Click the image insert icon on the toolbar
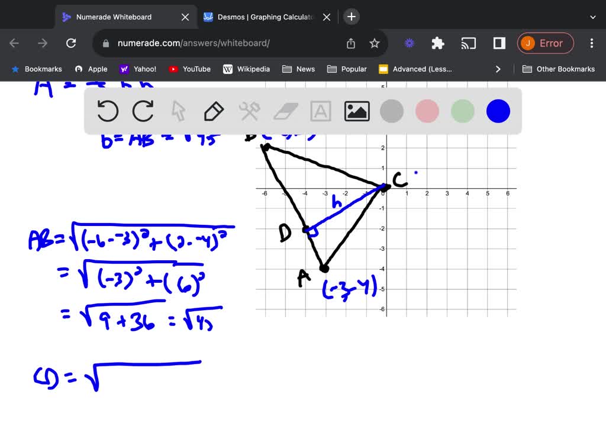This screenshot has height=439, width=606. (x=356, y=111)
